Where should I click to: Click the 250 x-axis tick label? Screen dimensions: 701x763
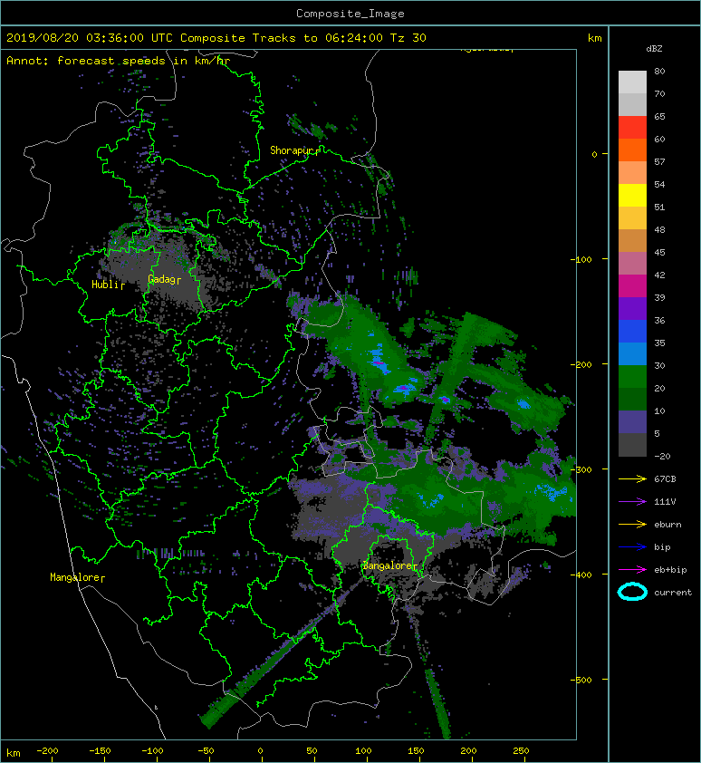(x=521, y=751)
